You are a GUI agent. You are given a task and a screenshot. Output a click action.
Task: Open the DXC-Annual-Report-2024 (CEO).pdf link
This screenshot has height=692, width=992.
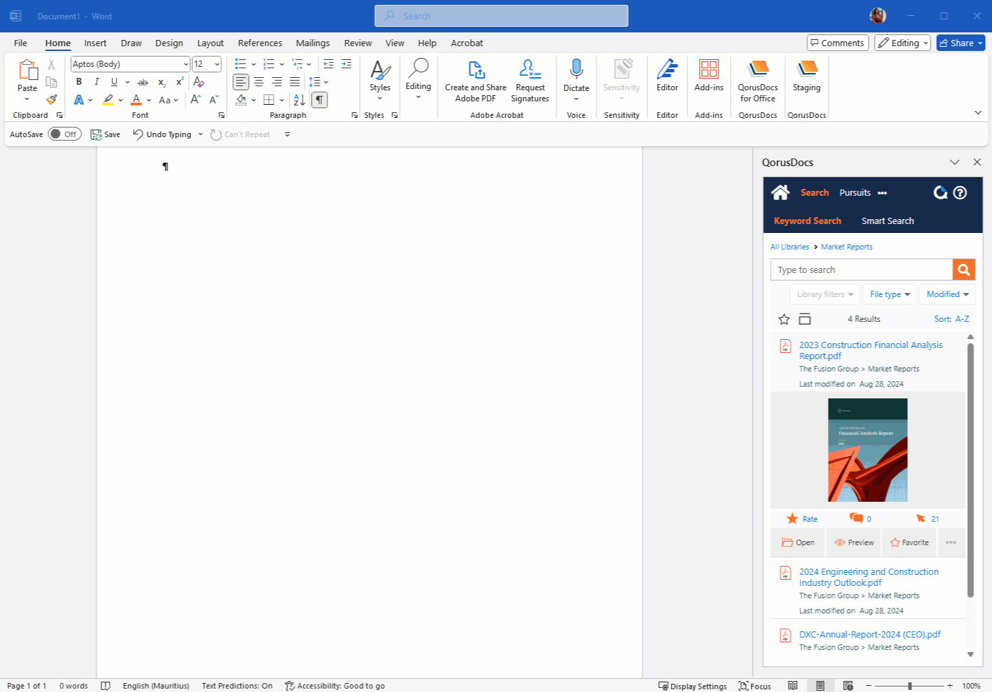[x=870, y=634]
